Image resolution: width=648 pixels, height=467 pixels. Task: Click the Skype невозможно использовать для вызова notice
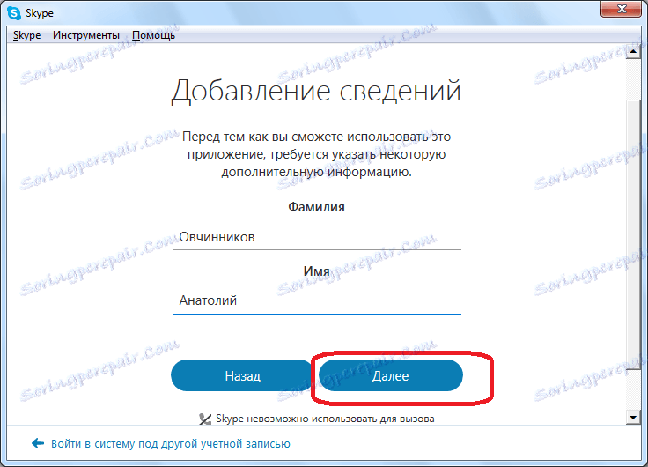[x=325, y=419]
